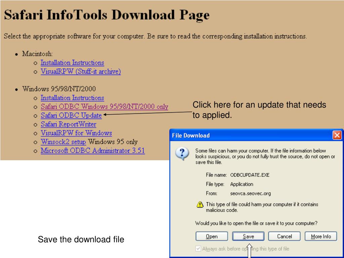Download Safari ReportWriter
The image size is (344, 258).
(68, 124)
